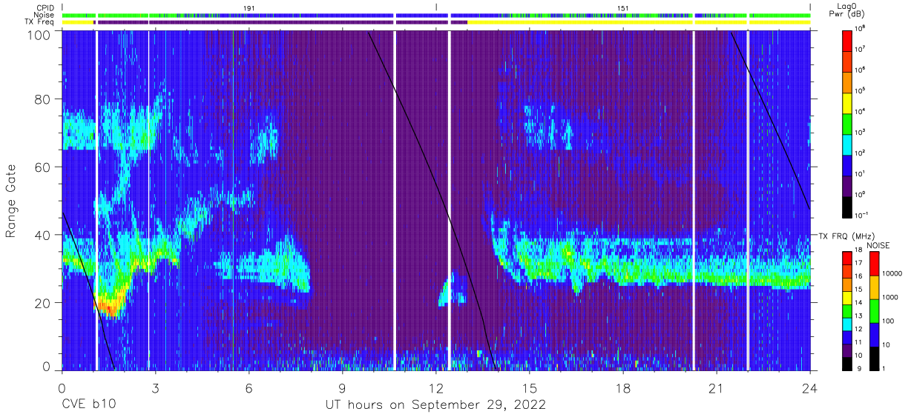Image resolution: width=911 pixels, height=420 pixels.
Task: Click the '60' range gate tick label
Action: coord(42,167)
